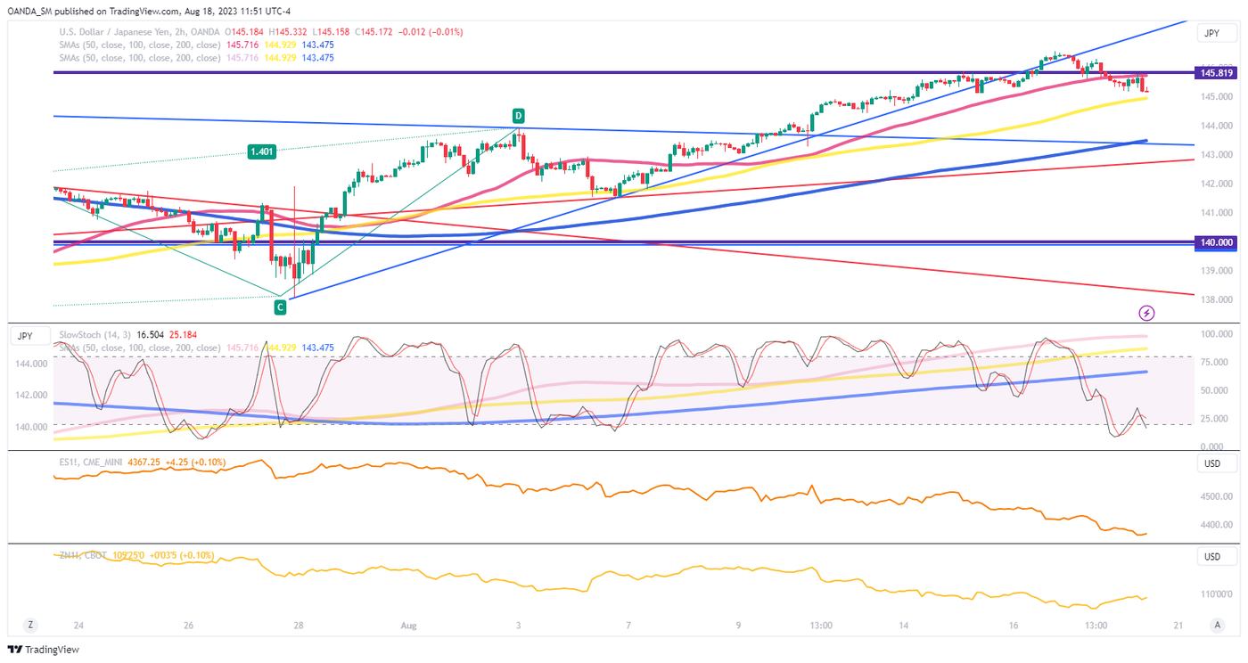Click the green 1.401 ratio label
The width and height of the screenshot is (1248, 663).
(261, 152)
